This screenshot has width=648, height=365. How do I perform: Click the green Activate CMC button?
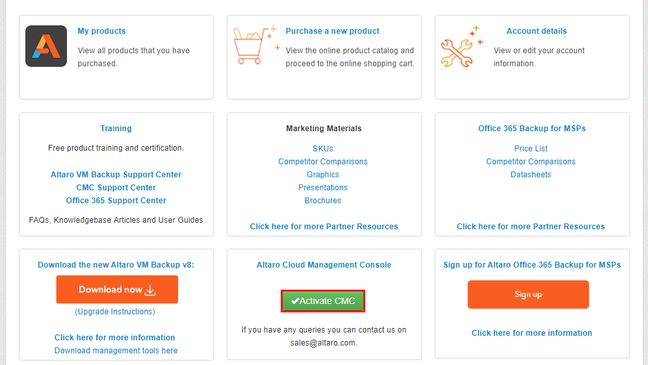[323, 301]
